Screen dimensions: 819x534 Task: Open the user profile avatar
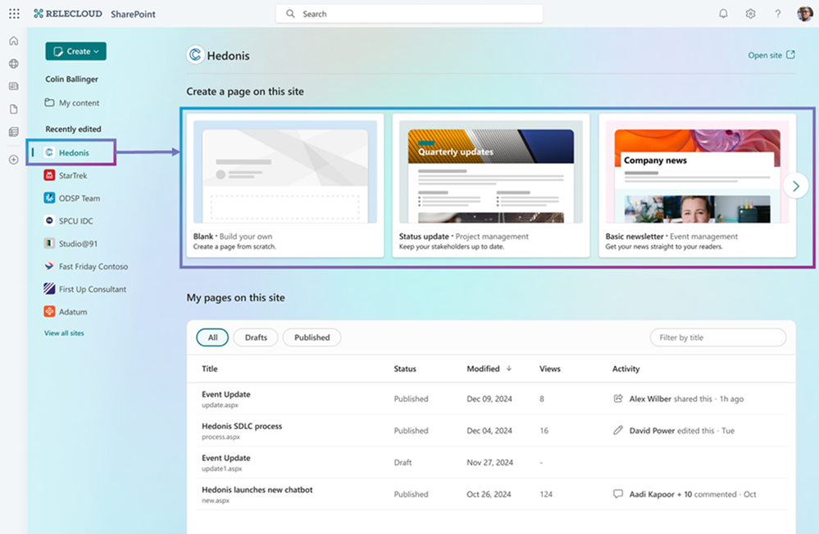805,14
